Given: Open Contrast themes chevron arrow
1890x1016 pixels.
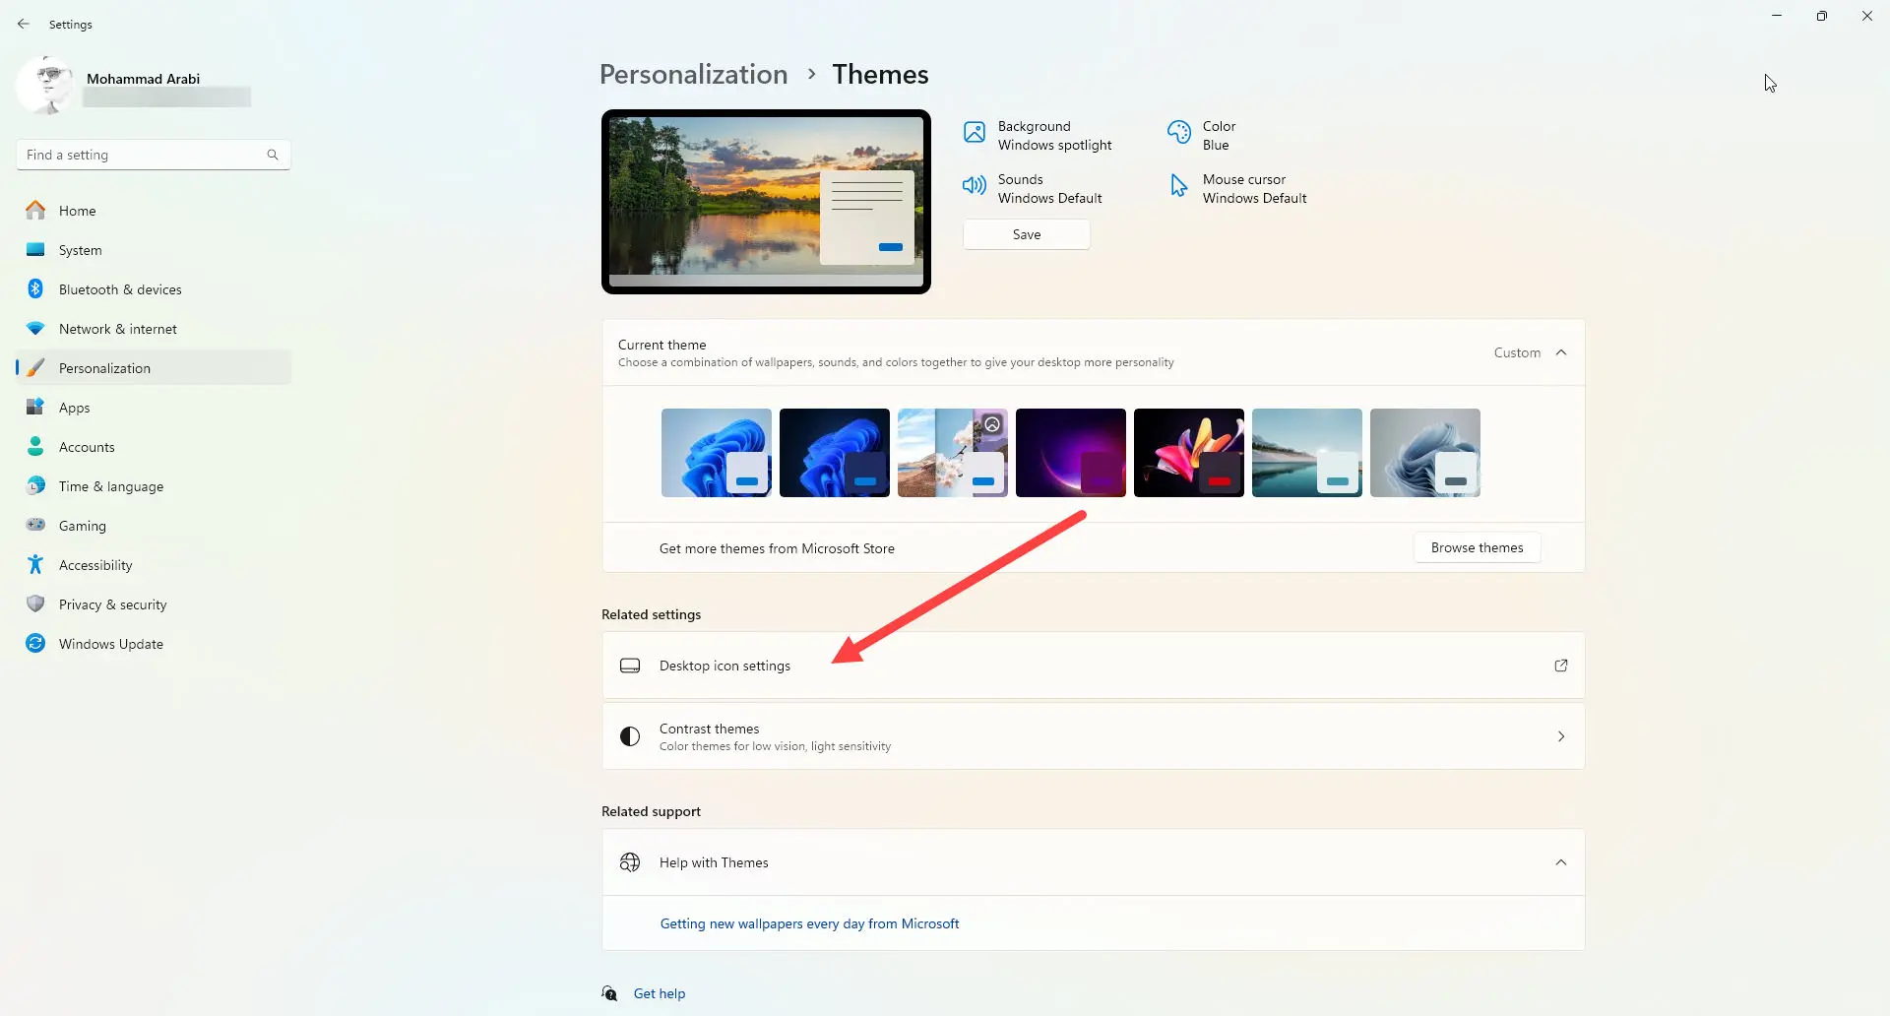Looking at the screenshot, I should click(x=1561, y=736).
